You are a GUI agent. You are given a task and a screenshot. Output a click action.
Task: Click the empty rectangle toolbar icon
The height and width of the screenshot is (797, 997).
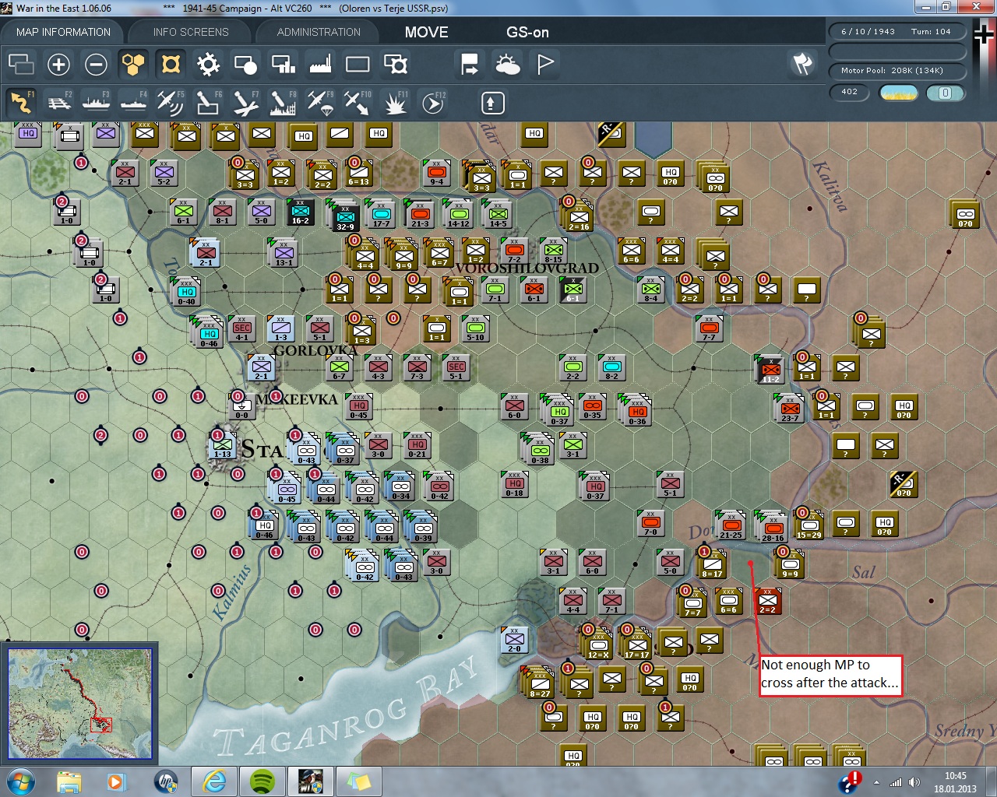pos(358,64)
